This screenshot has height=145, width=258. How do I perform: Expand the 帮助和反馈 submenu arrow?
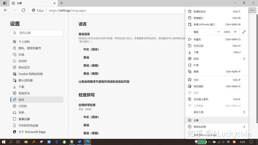(244, 127)
